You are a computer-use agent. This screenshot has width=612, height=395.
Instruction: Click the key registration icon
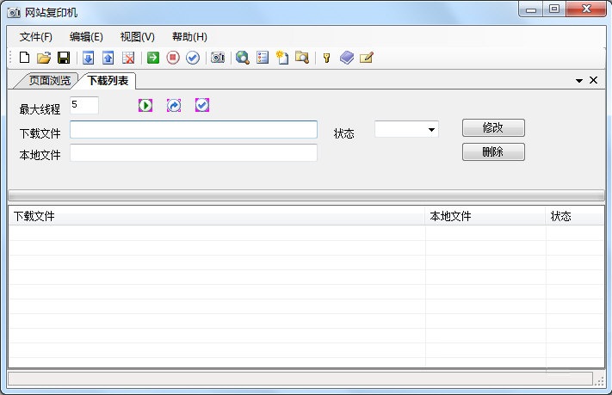(x=327, y=58)
